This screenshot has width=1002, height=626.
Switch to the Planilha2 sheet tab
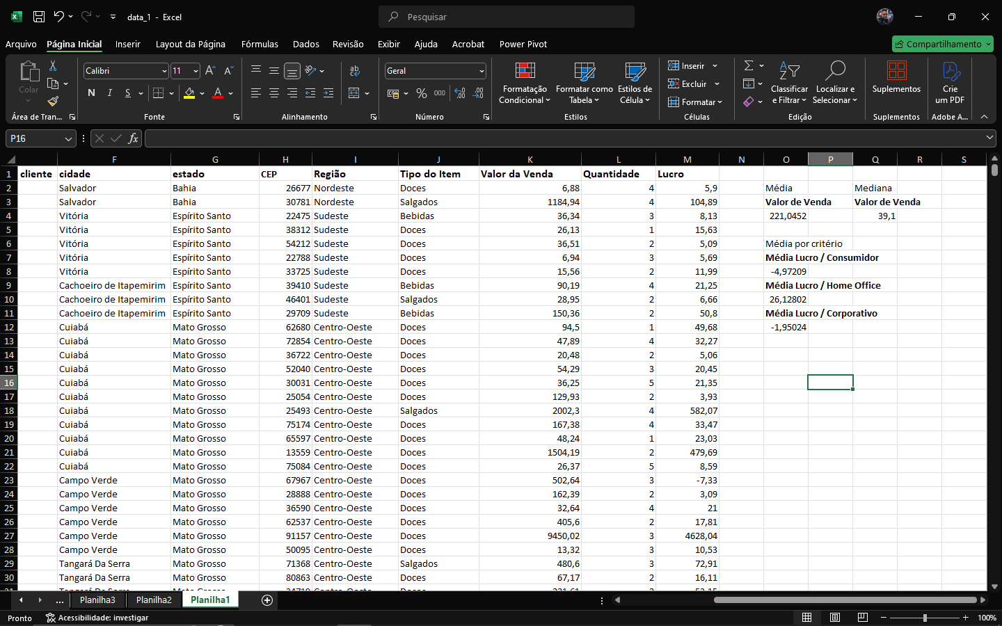154,600
